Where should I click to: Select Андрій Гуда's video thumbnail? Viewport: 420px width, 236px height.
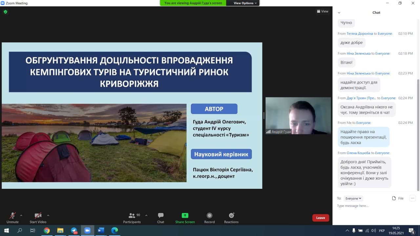pyautogui.click(x=298, y=116)
